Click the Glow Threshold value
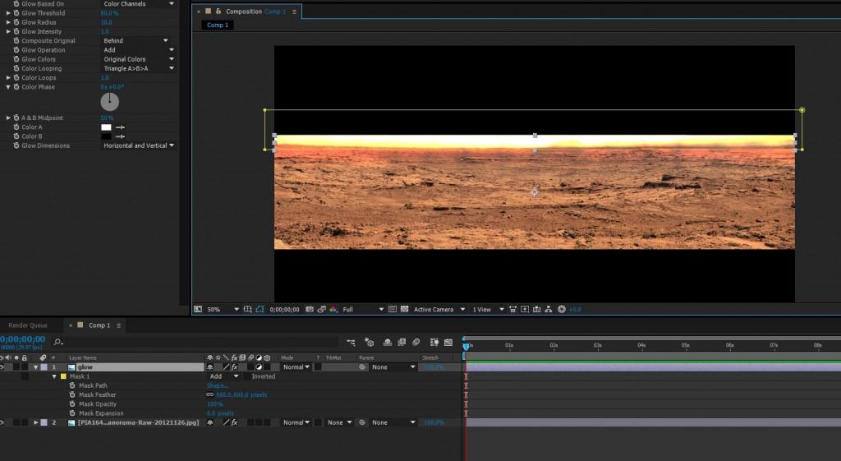This screenshot has height=461, width=841. click(109, 13)
